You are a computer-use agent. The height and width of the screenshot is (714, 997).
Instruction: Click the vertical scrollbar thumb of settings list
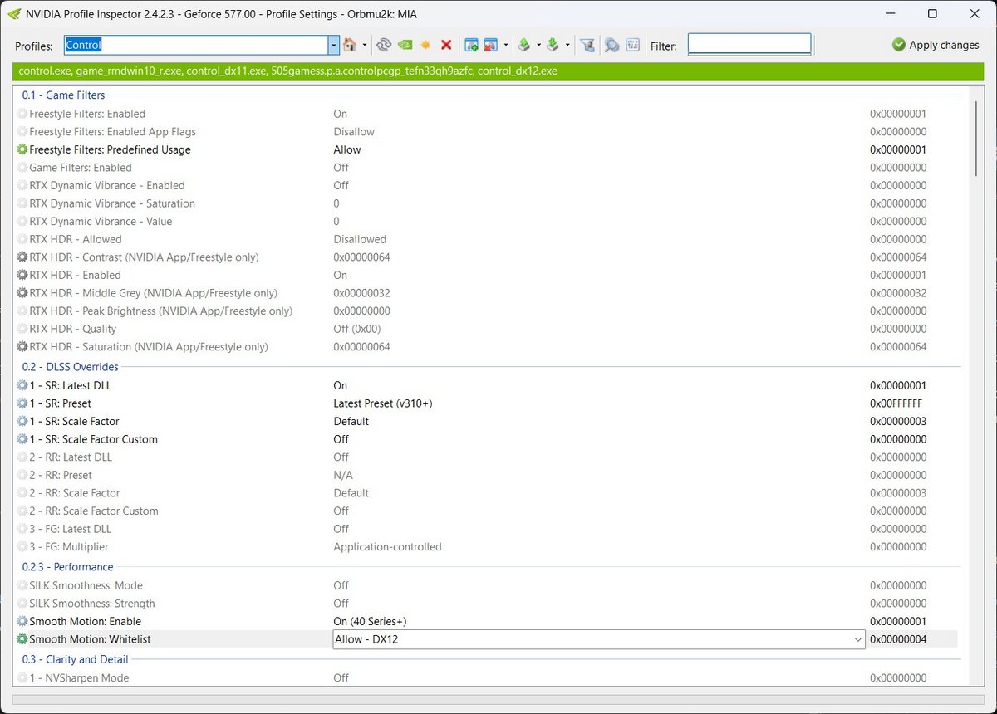pos(975,139)
